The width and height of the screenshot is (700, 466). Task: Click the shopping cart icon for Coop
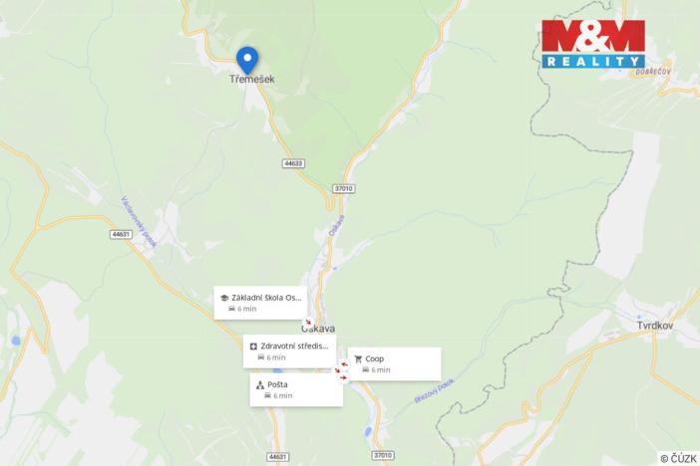(358, 359)
